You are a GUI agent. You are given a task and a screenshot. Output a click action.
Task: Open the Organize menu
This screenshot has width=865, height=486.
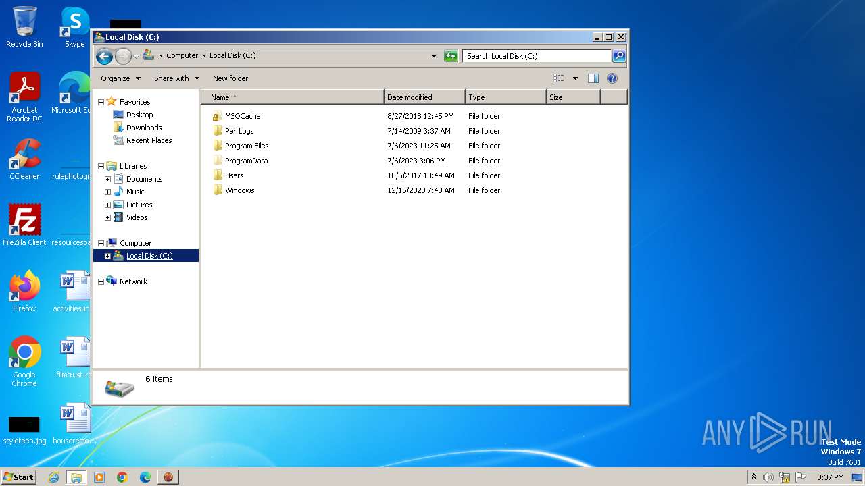[x=120, y=78]
